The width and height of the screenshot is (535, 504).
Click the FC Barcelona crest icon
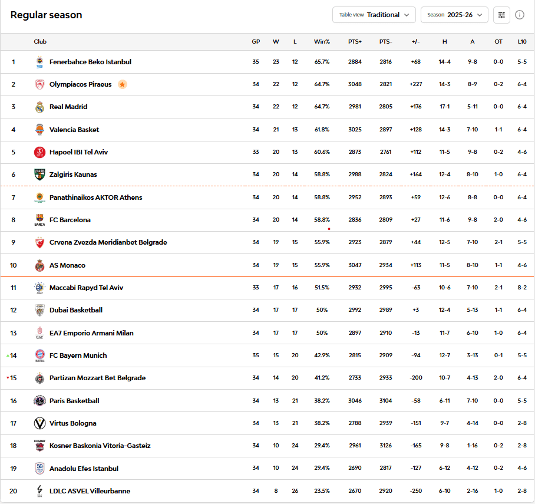pos(39,220)
